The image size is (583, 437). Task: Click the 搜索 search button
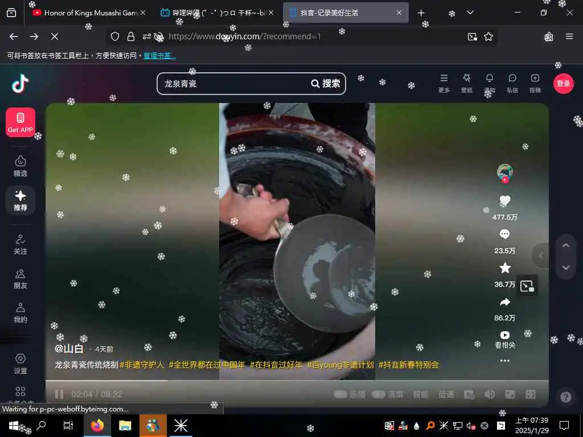tap(326, 84)
